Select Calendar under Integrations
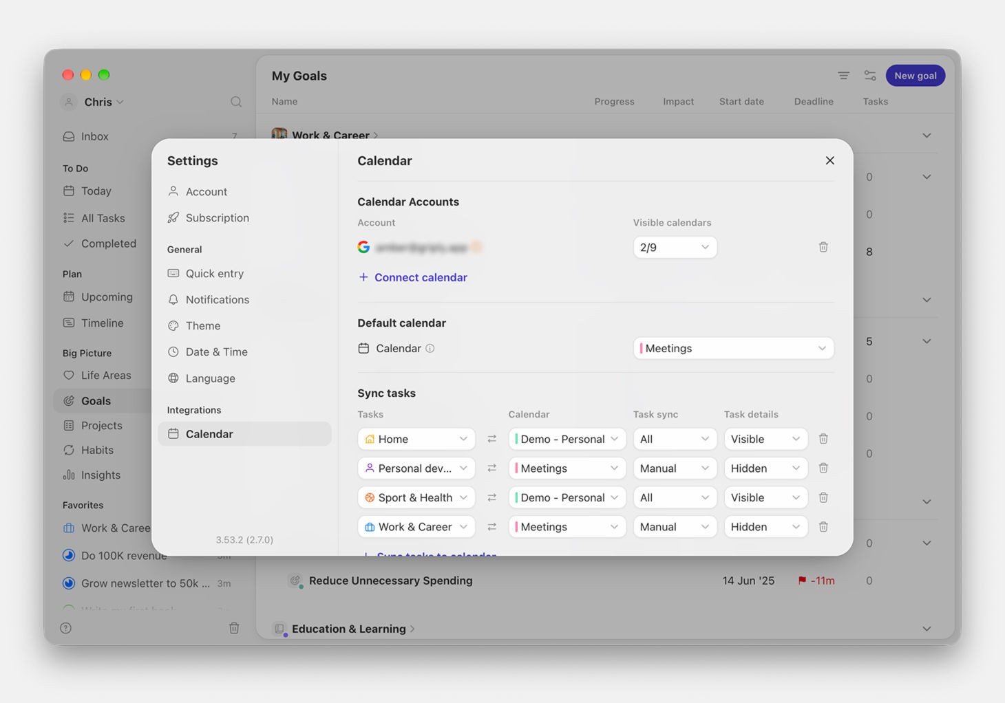1005x703 pixels. (x=244, y=434)
